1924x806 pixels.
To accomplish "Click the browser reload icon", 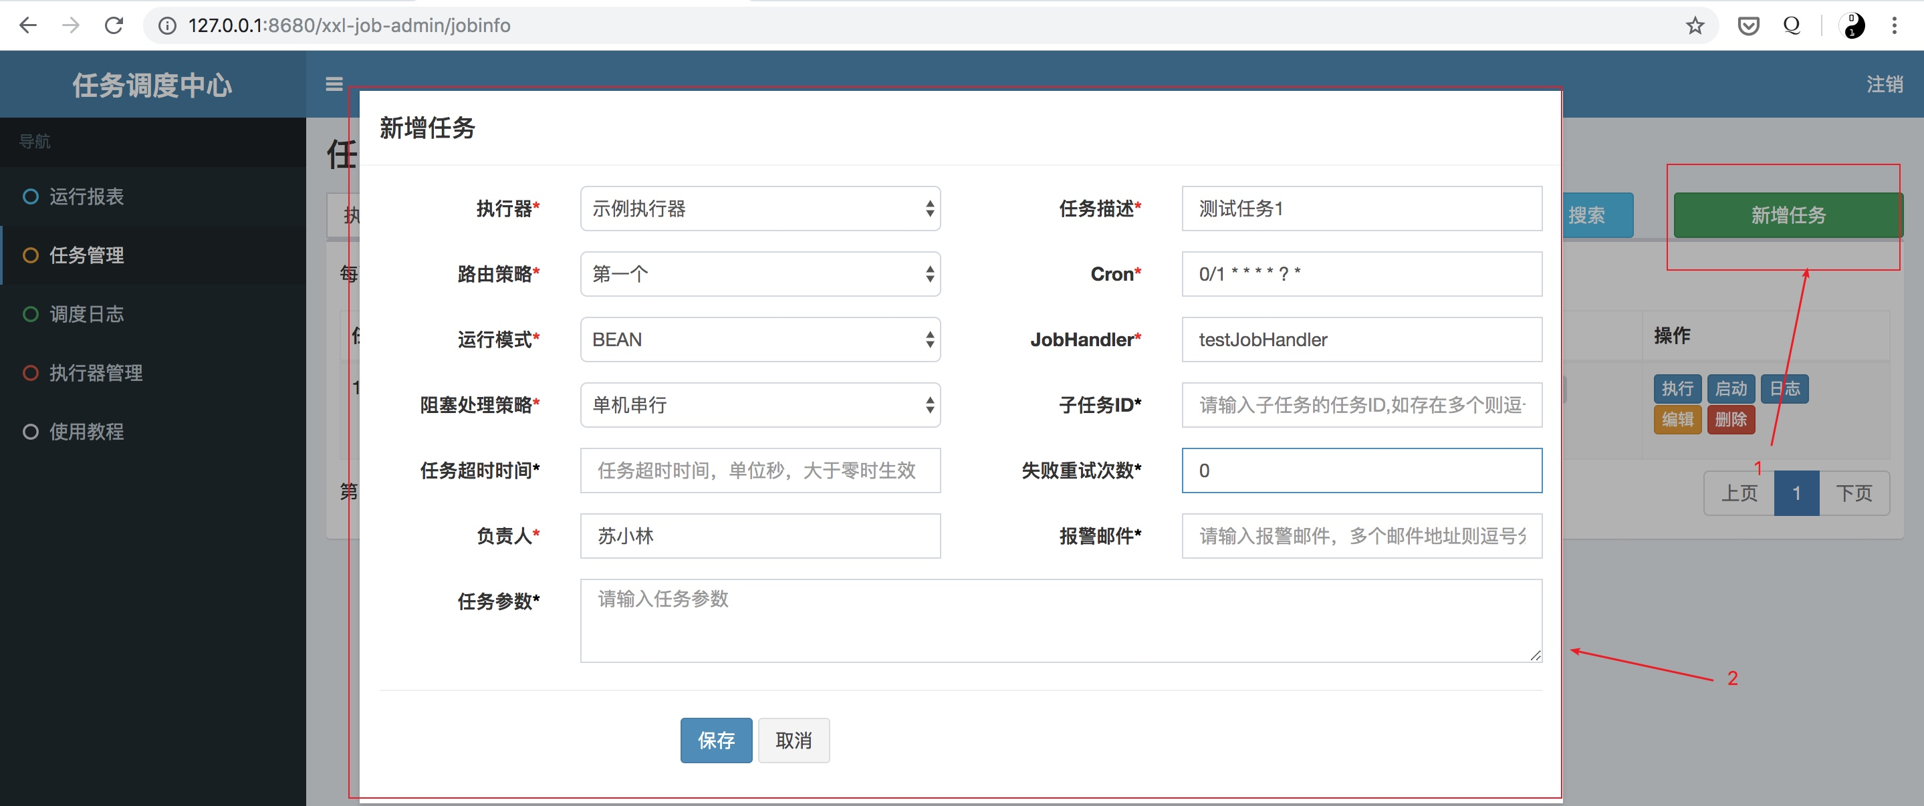I will 114,25.
